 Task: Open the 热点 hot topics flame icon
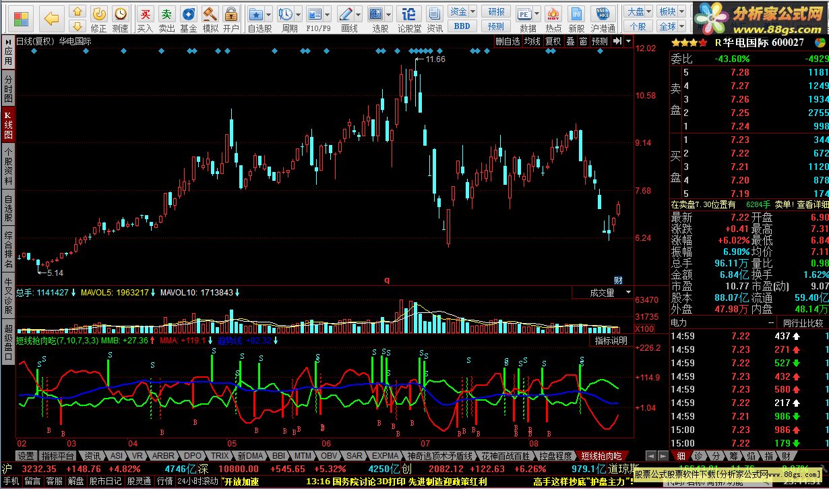click(x=553, y=13)
